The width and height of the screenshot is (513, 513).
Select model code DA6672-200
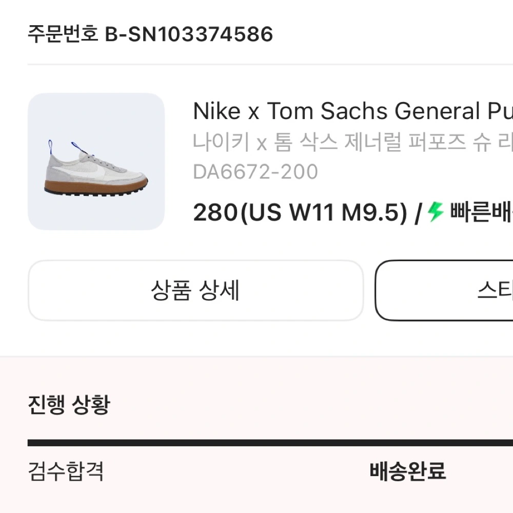(x=255, y=172)
